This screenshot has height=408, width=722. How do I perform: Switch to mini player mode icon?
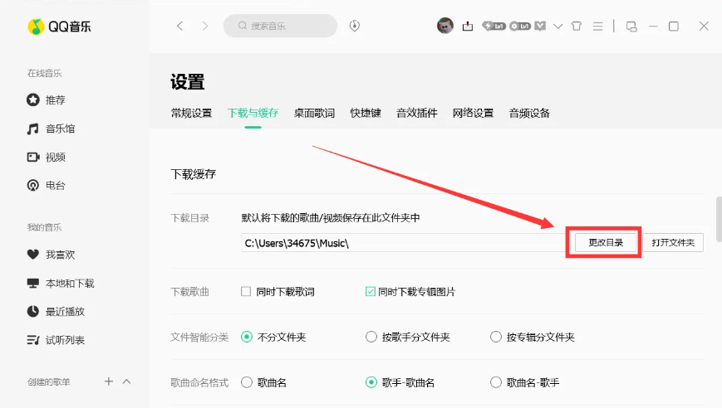pyautogui.click(x=631, y=26)
